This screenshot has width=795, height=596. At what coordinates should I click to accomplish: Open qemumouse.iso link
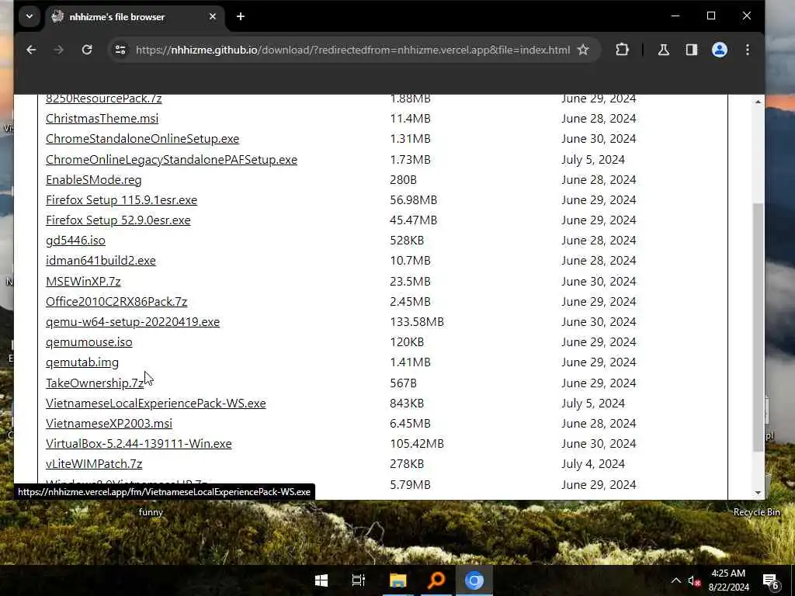coord(89,342)
